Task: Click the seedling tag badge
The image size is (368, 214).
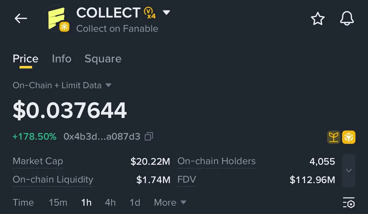Action: point(334,137)
